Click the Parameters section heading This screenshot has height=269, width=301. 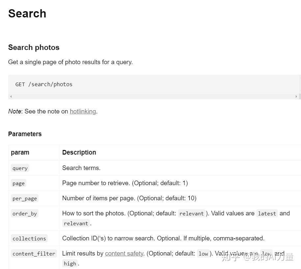(25, 134)
